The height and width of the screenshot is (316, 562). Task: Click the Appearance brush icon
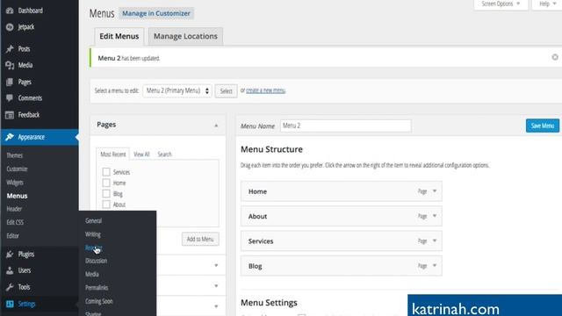pos(10,137)
